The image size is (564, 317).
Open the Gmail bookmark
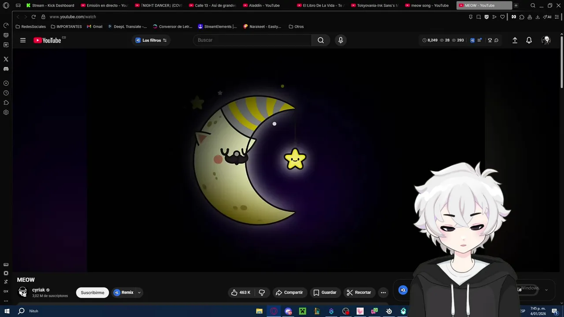95,26
